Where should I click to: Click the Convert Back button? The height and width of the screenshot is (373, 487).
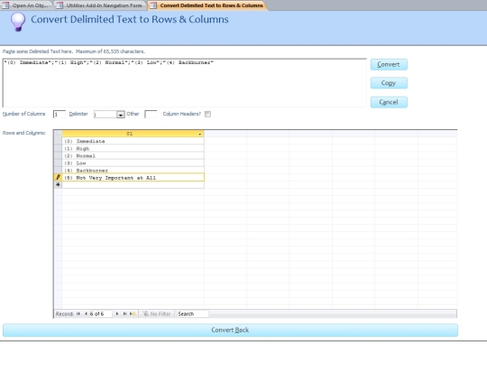(x=230, y=330)
